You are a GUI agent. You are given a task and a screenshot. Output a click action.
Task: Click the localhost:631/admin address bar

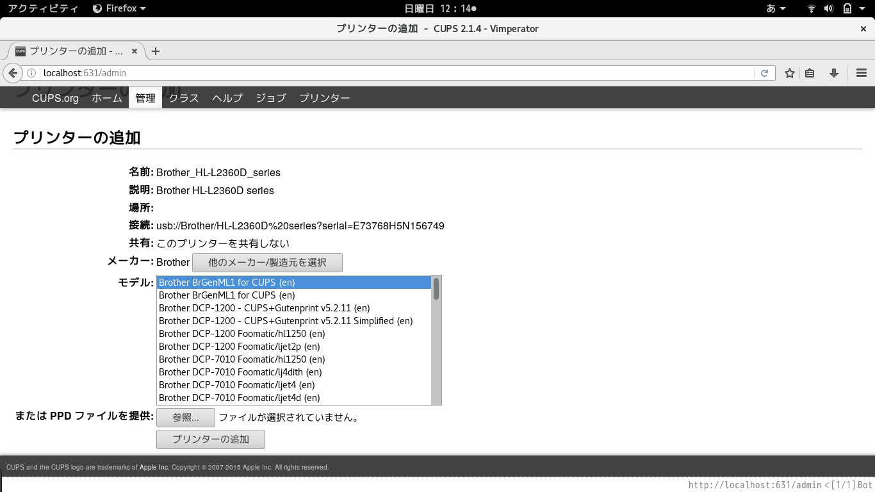coord(397,73)
